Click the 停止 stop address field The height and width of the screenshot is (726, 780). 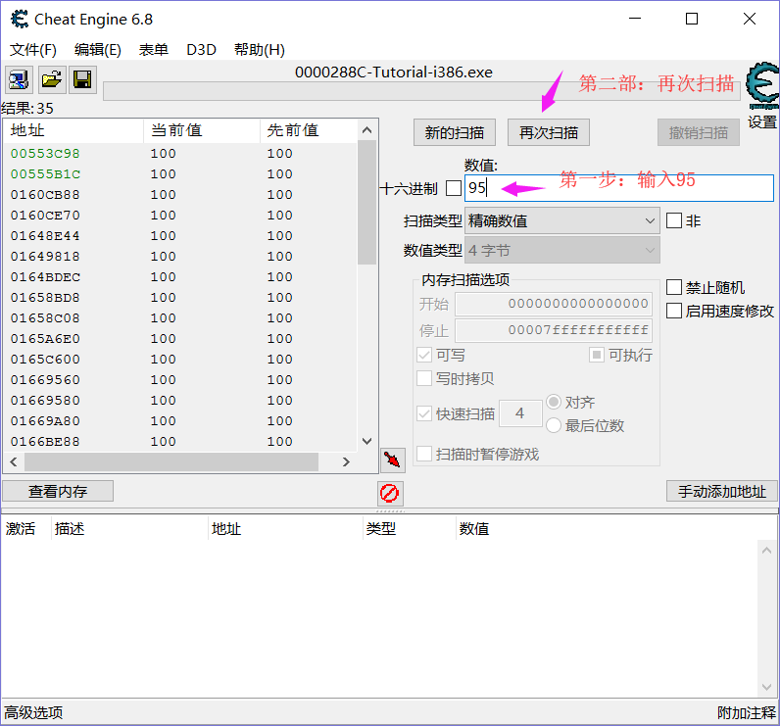(554, 330)
